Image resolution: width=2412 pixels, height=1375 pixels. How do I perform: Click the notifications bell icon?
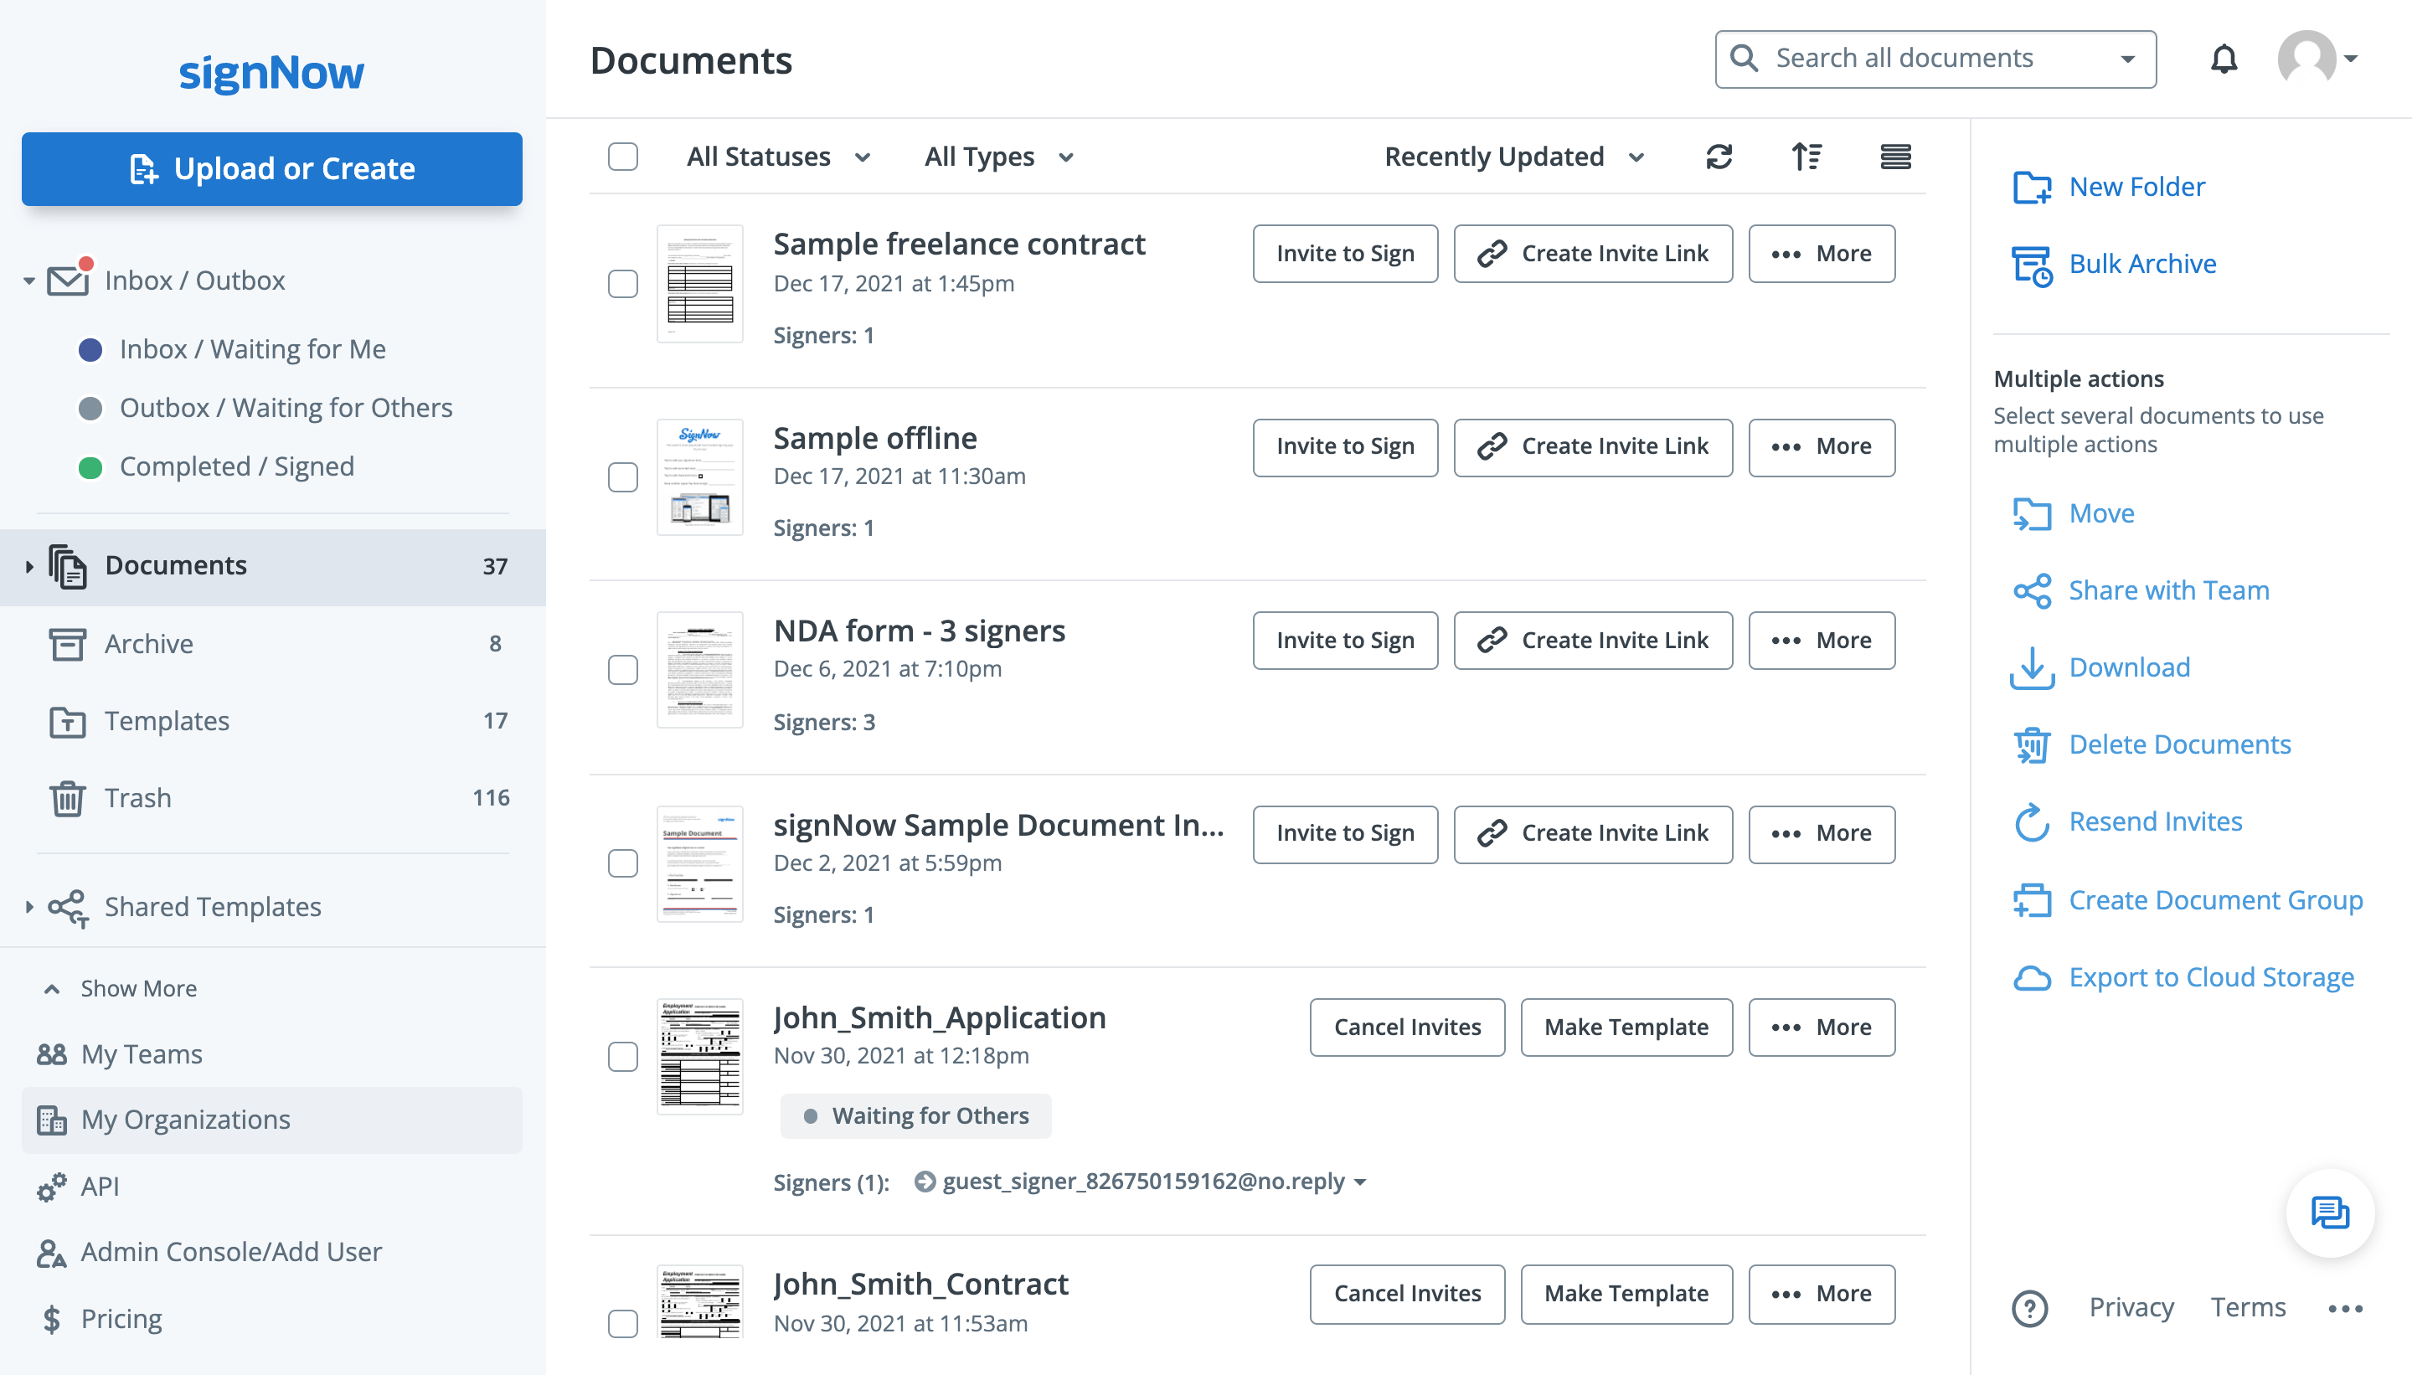(x=2223, y=59)
